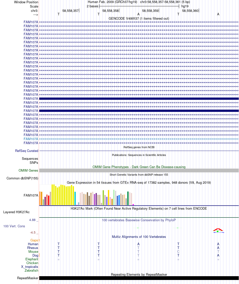239x284 pixels.
Task: Click the GTEx Gene Expression in 54 tissues title
Action: pos(139,182)
